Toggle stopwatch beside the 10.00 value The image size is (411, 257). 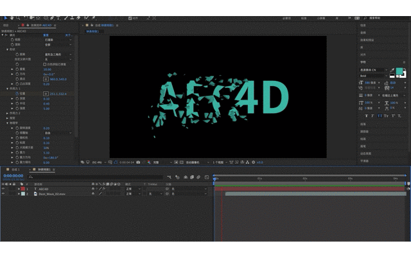[17, 69]
